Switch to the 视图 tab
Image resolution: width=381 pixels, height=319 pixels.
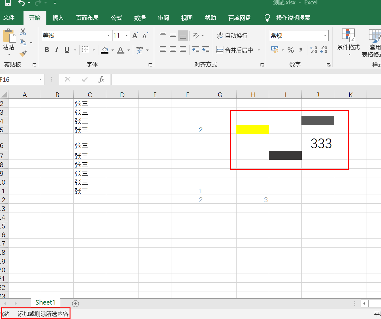point(187,18)
